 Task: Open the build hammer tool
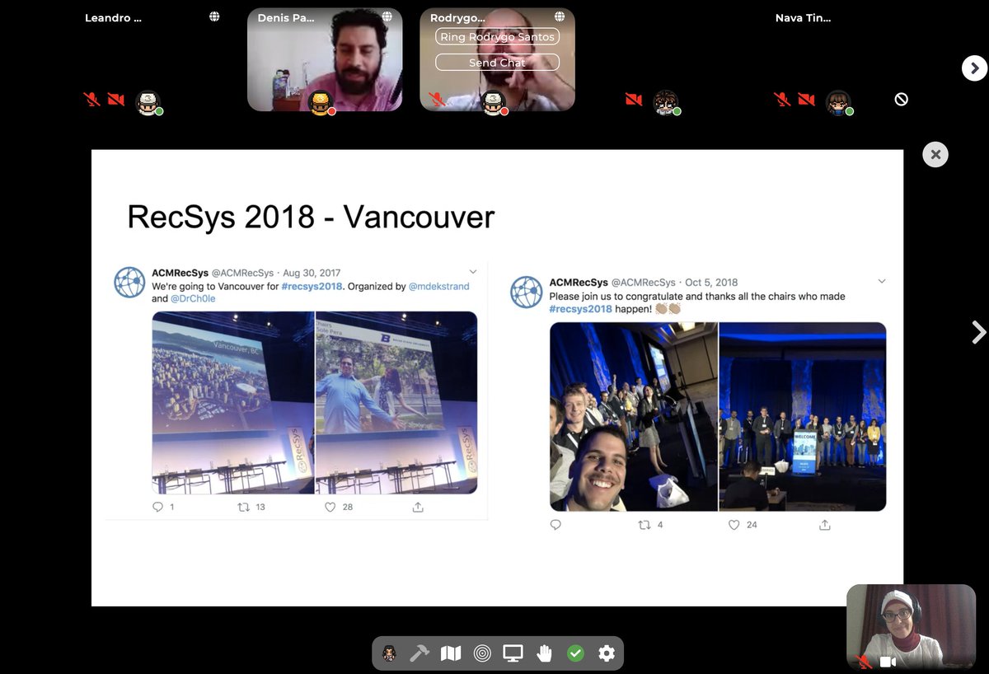point(420,653)
